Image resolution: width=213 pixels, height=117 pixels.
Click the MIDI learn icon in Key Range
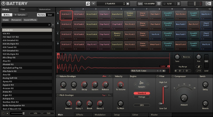(x=176, y=71)
